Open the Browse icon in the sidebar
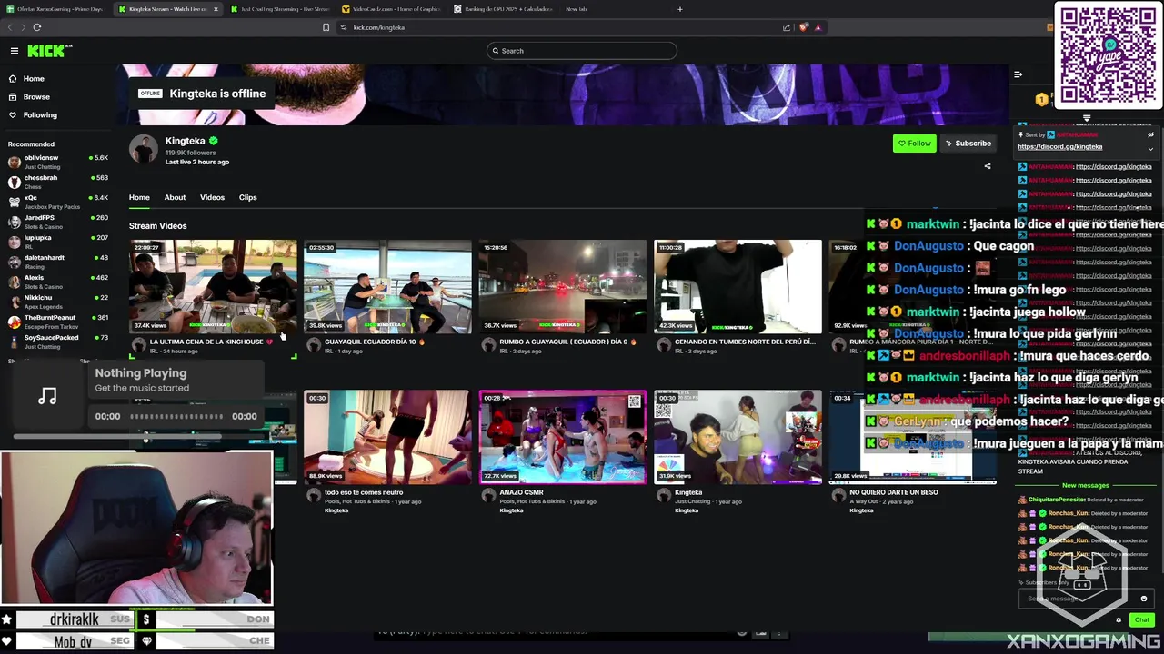1164x654 pixels. (13, 97)
